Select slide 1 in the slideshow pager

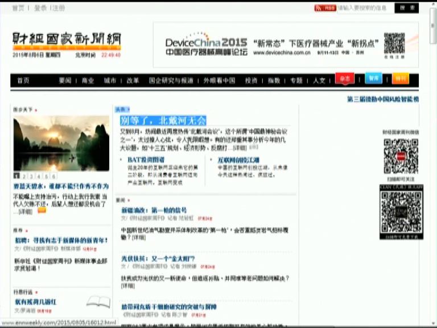[x=17, y=177]
